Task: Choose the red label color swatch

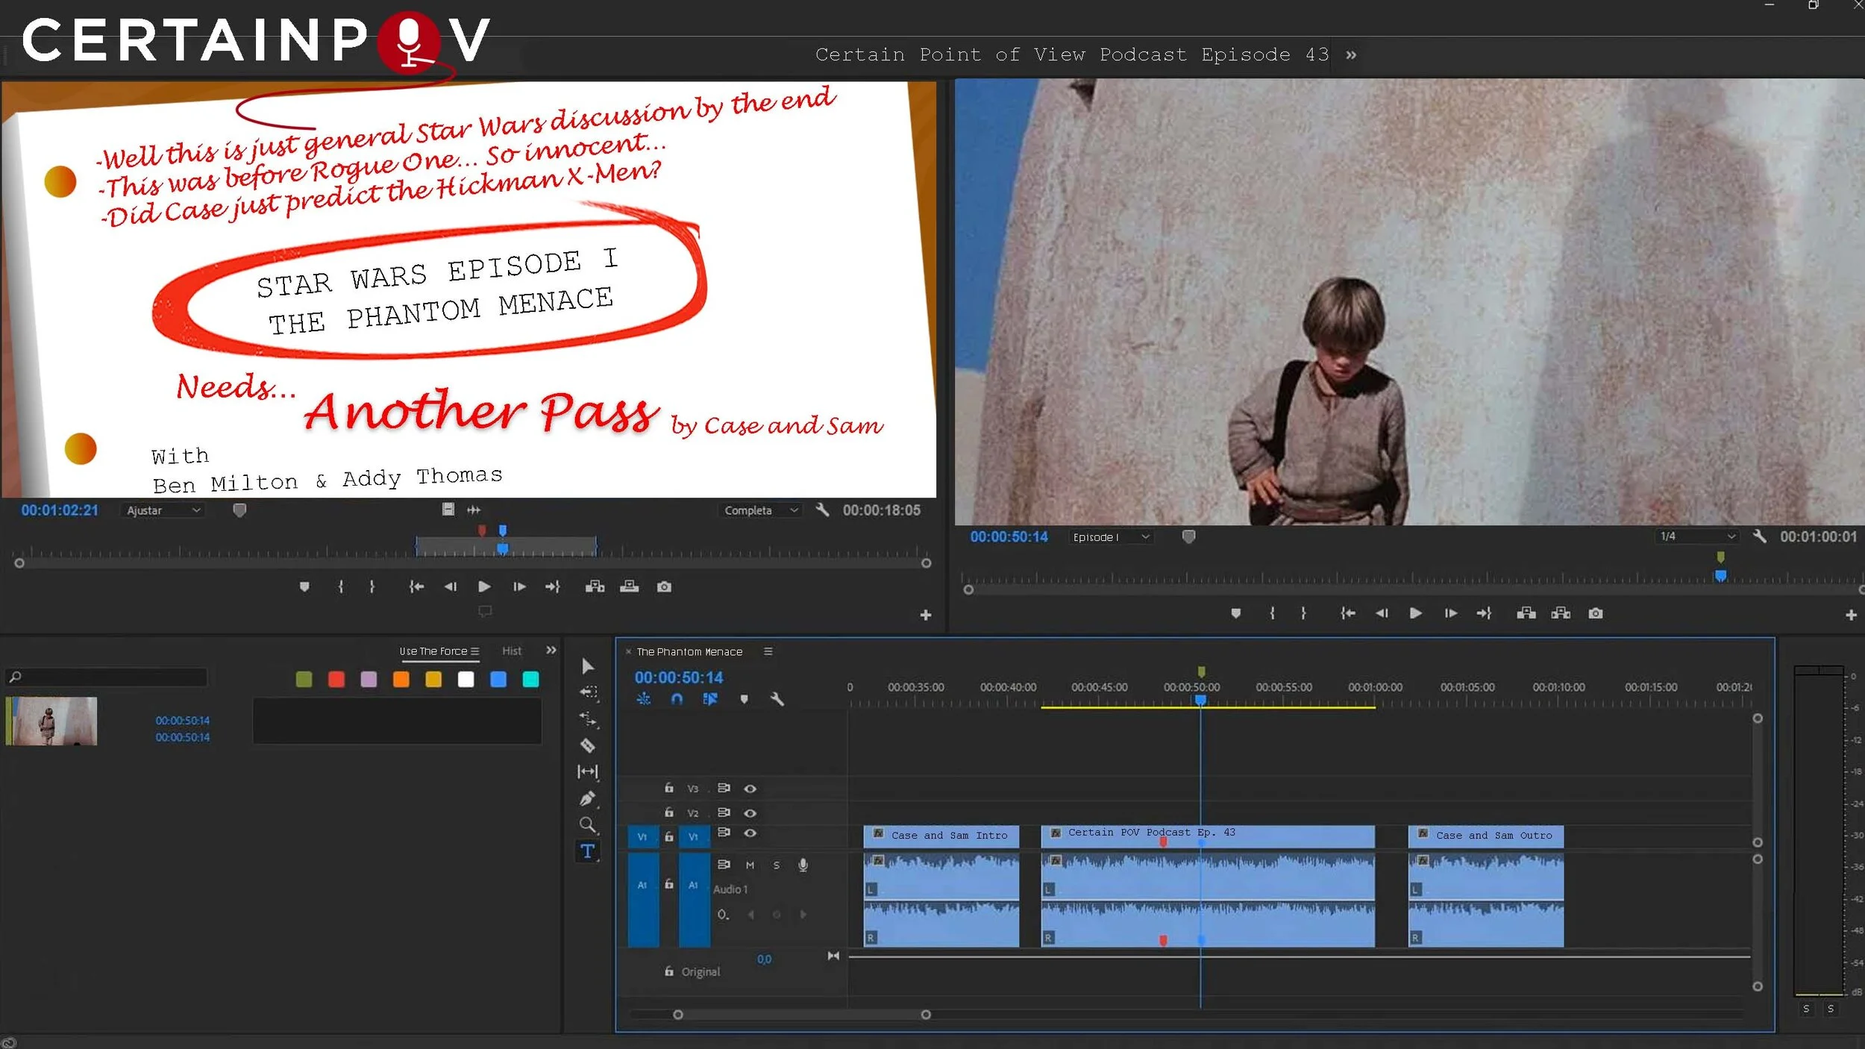Action: (336, 679)
